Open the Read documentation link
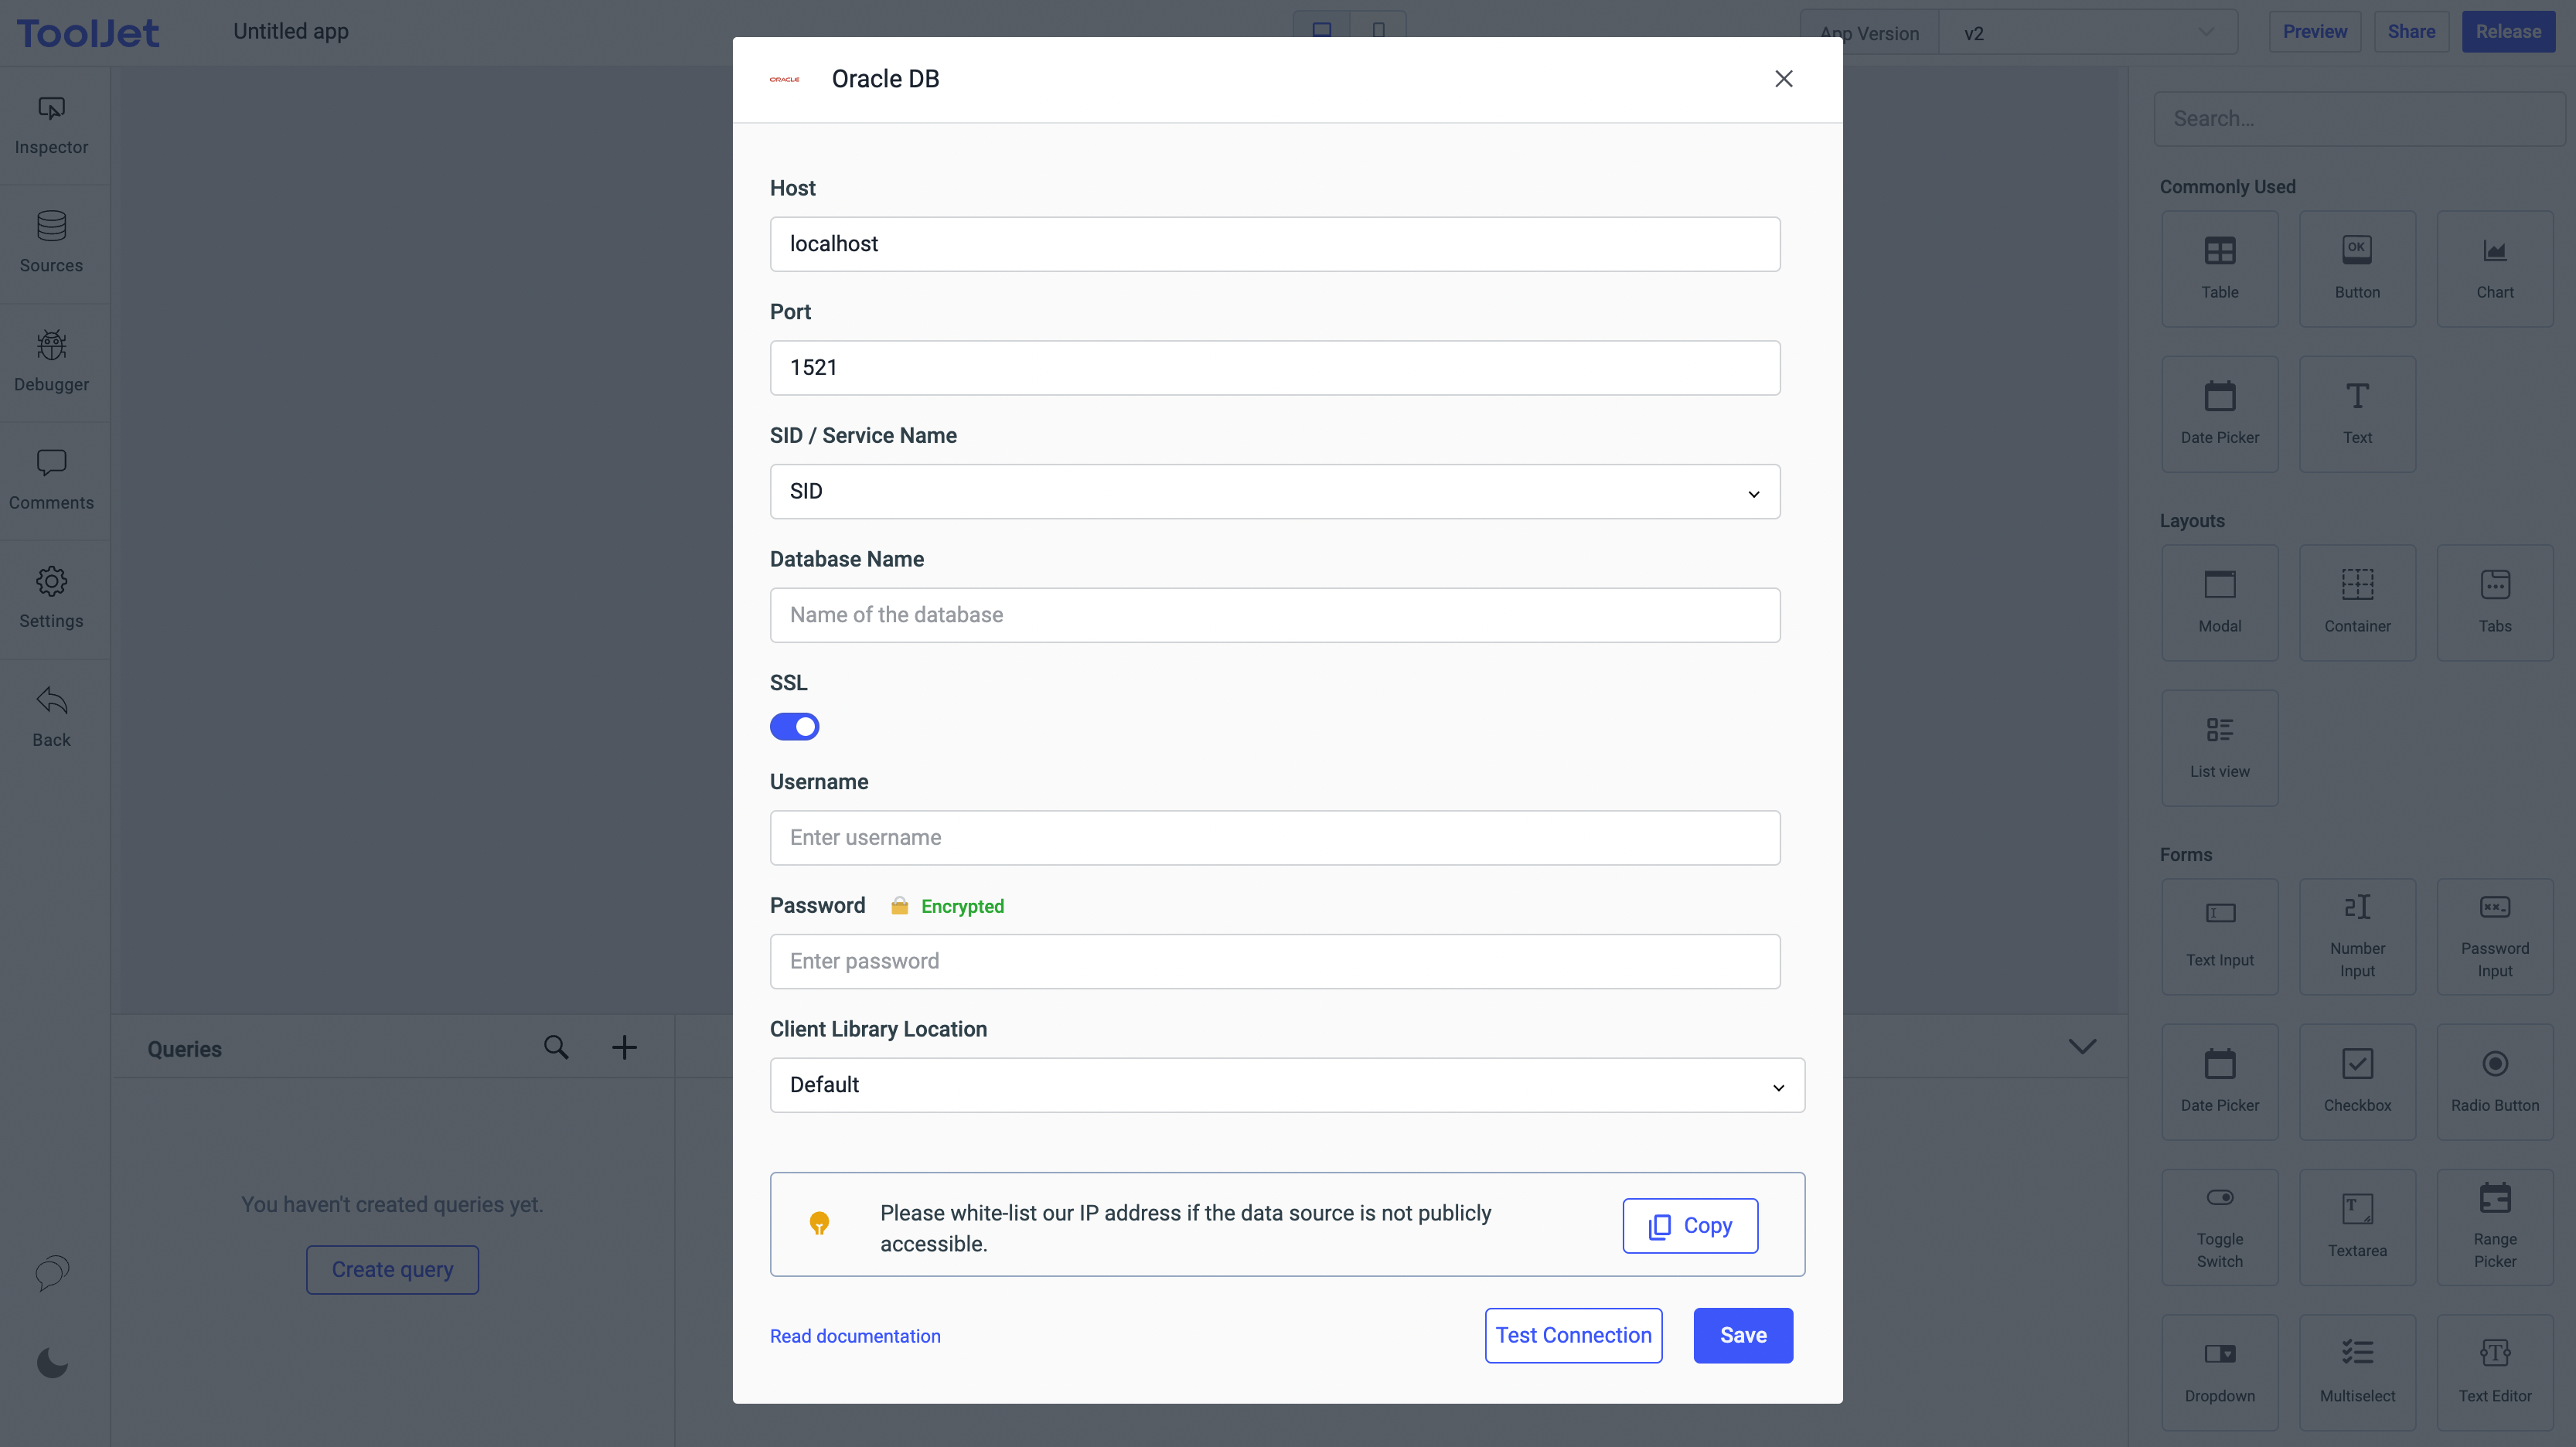The image size is (2576, 1447). [855, 1336]
